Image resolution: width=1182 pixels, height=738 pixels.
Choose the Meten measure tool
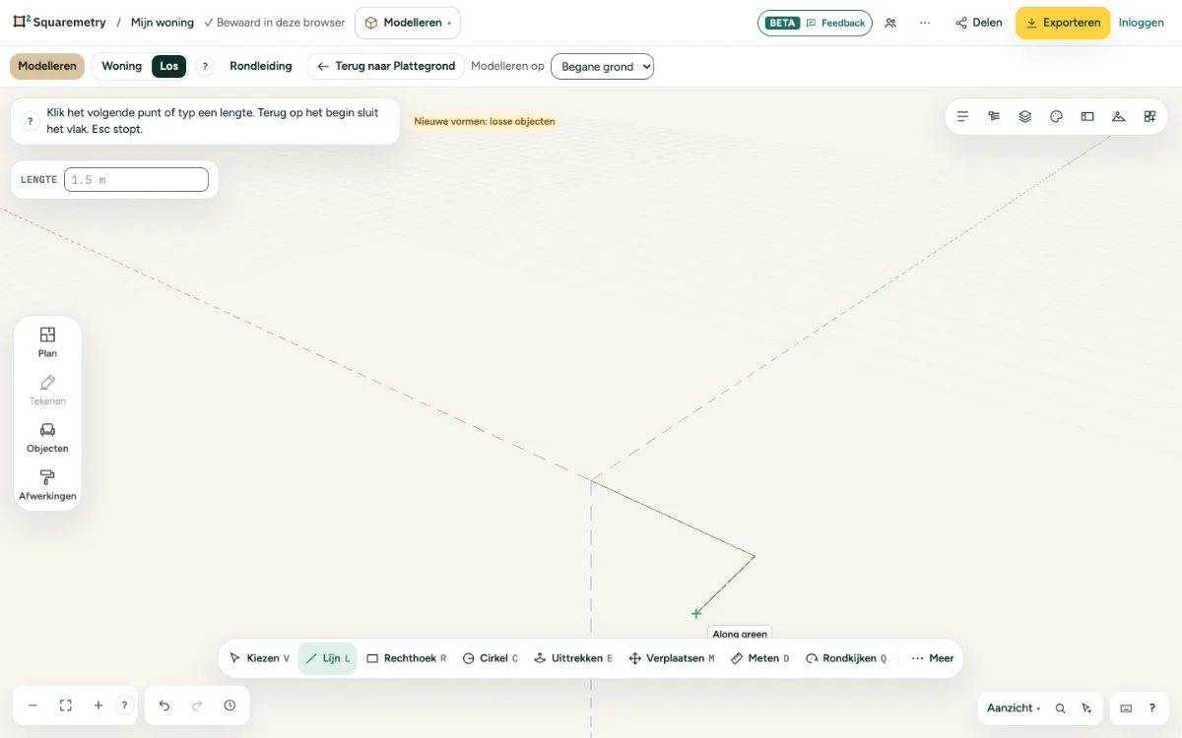pyautogui.click(x=760, y=658)
